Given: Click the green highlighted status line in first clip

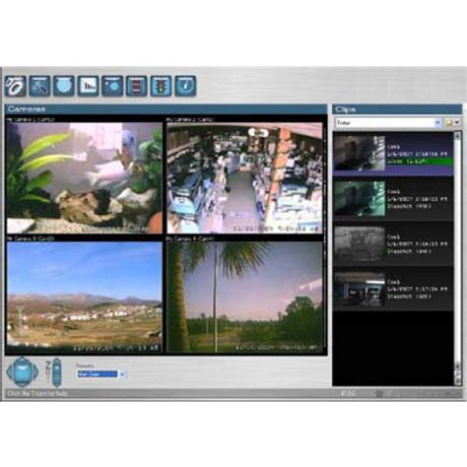Looking at the screenshot, I should point(420,162).
